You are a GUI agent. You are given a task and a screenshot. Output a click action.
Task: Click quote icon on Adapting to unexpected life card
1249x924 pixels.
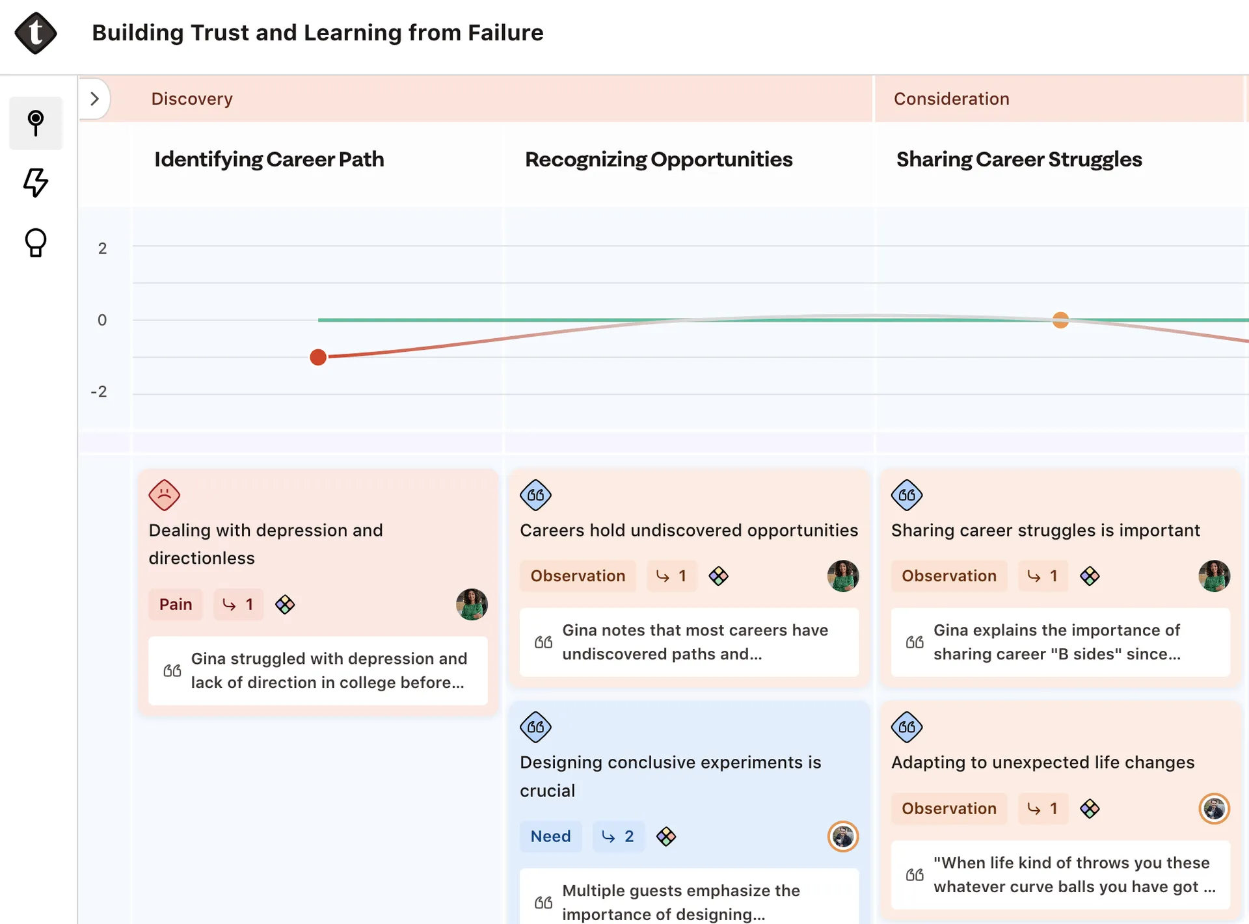907,727
